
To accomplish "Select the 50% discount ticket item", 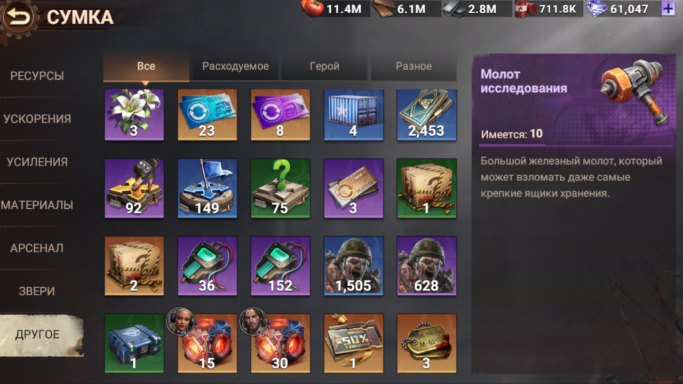I will 353,343.
